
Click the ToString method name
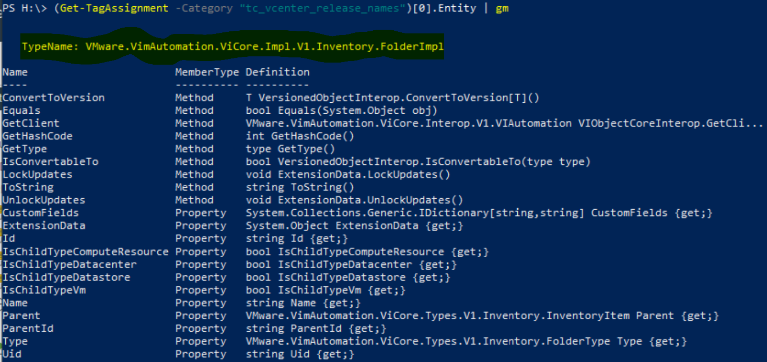coord(28,187)
